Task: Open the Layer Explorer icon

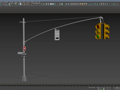Action: [x=48, y=4]
